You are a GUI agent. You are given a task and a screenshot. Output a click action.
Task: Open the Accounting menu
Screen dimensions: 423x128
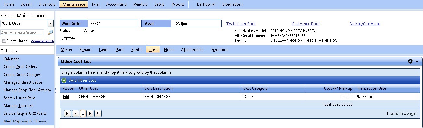[116, 4]
